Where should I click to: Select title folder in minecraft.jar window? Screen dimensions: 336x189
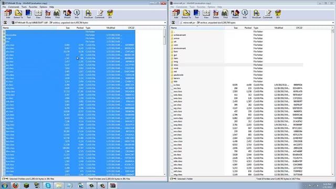175,81
